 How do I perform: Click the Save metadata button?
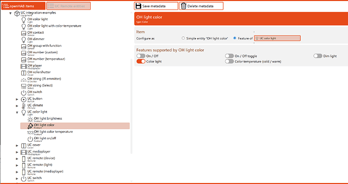[156, 6]
